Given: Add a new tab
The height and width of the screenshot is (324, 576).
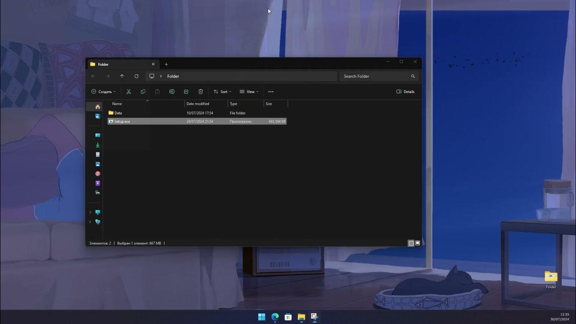Looking at the screenshot, I should coord(166,64).
